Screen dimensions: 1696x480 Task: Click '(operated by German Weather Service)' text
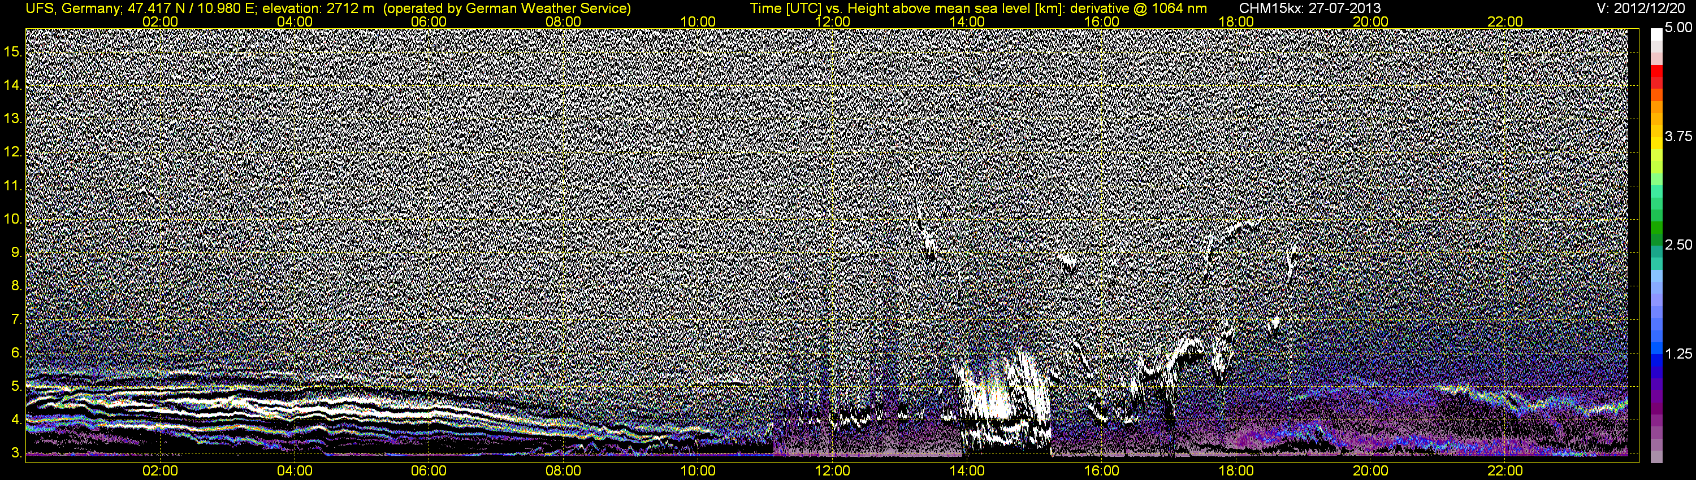tap(507, 8)
